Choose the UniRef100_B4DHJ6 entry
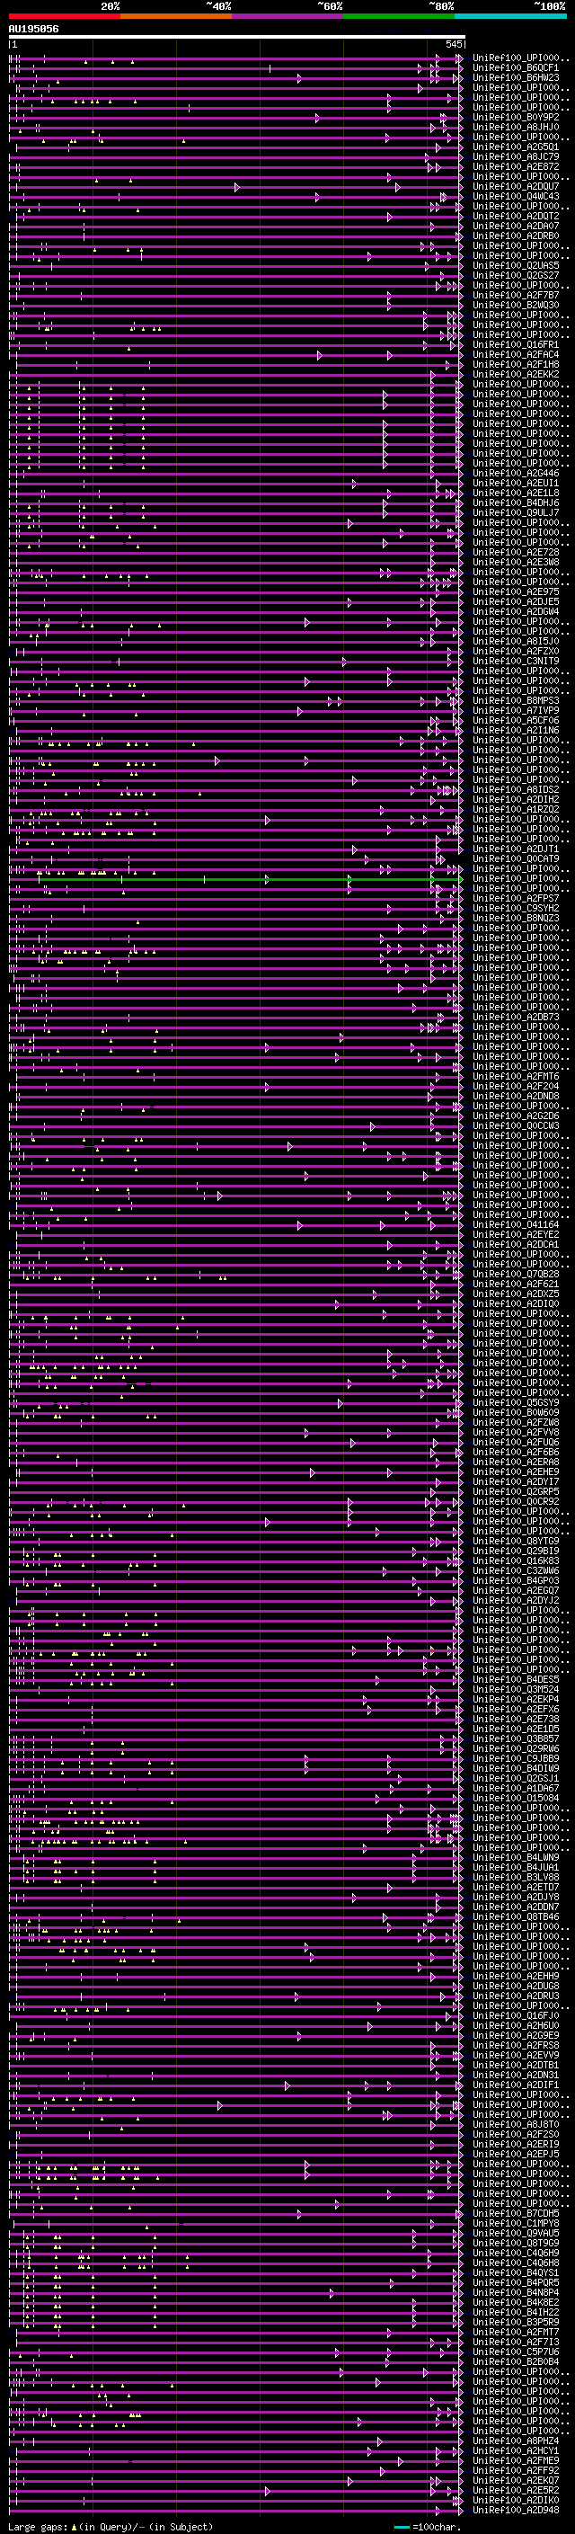Viewport: 575px width, 2534px height. pos(516,502)
